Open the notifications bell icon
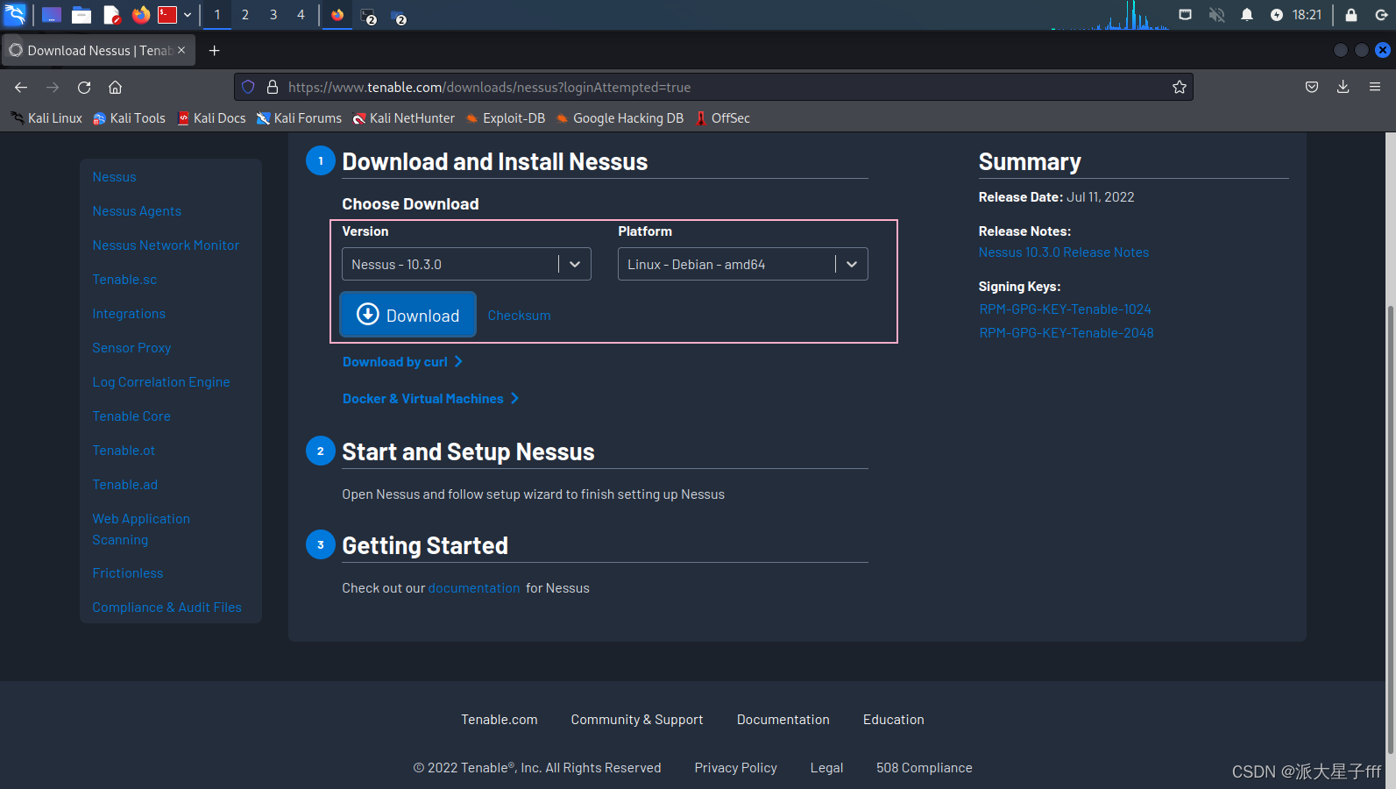Image resolution: width=1396 pixels, height=789 pixels. [1246, 15]
